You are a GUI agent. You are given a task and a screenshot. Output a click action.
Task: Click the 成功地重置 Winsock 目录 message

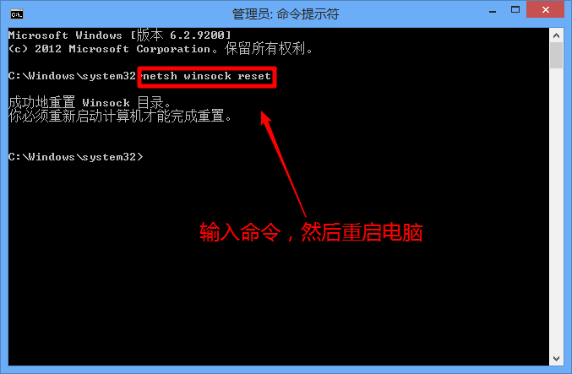pos(90,102)
